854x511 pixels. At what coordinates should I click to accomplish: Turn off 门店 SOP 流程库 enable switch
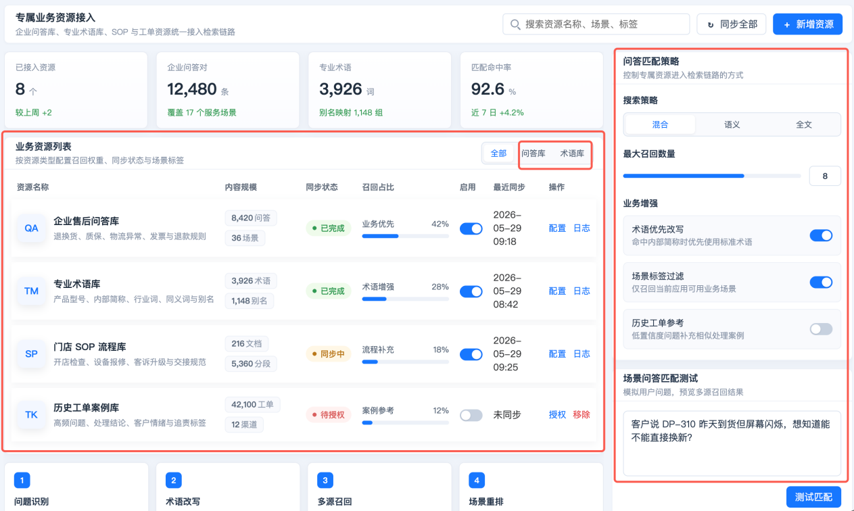(471, 354)
